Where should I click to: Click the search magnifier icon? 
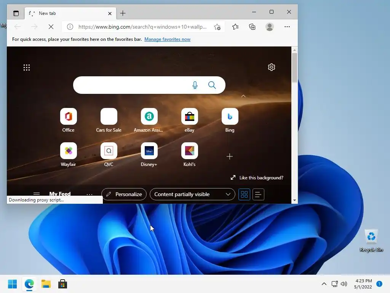tap(212, 85)
